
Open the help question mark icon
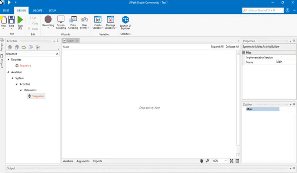(x=287, y=10)
